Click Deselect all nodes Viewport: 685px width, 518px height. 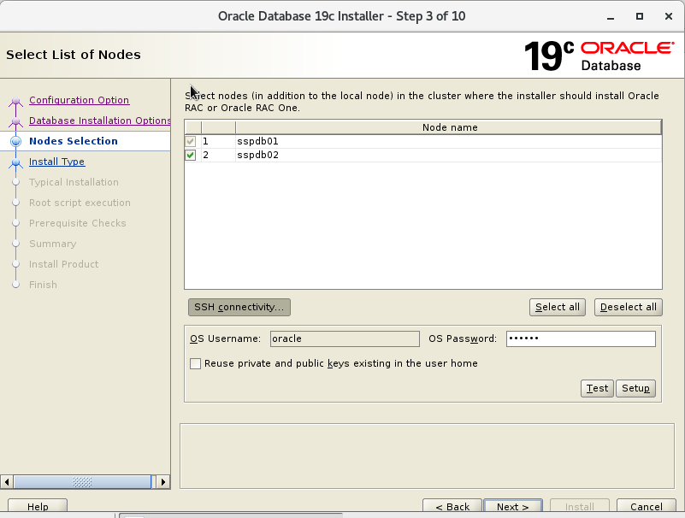628,307
